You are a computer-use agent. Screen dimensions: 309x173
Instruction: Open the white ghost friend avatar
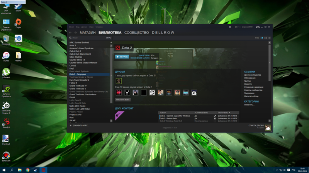pyautogui.click(x=194, y=93)
